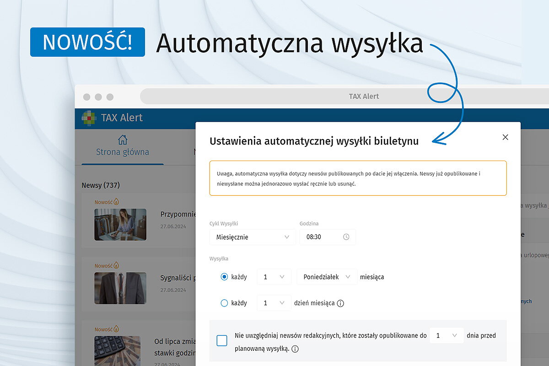Click the TAX Alert logo icon
The width and height of the screenshot is (549, 366).
tap(89, 118)
